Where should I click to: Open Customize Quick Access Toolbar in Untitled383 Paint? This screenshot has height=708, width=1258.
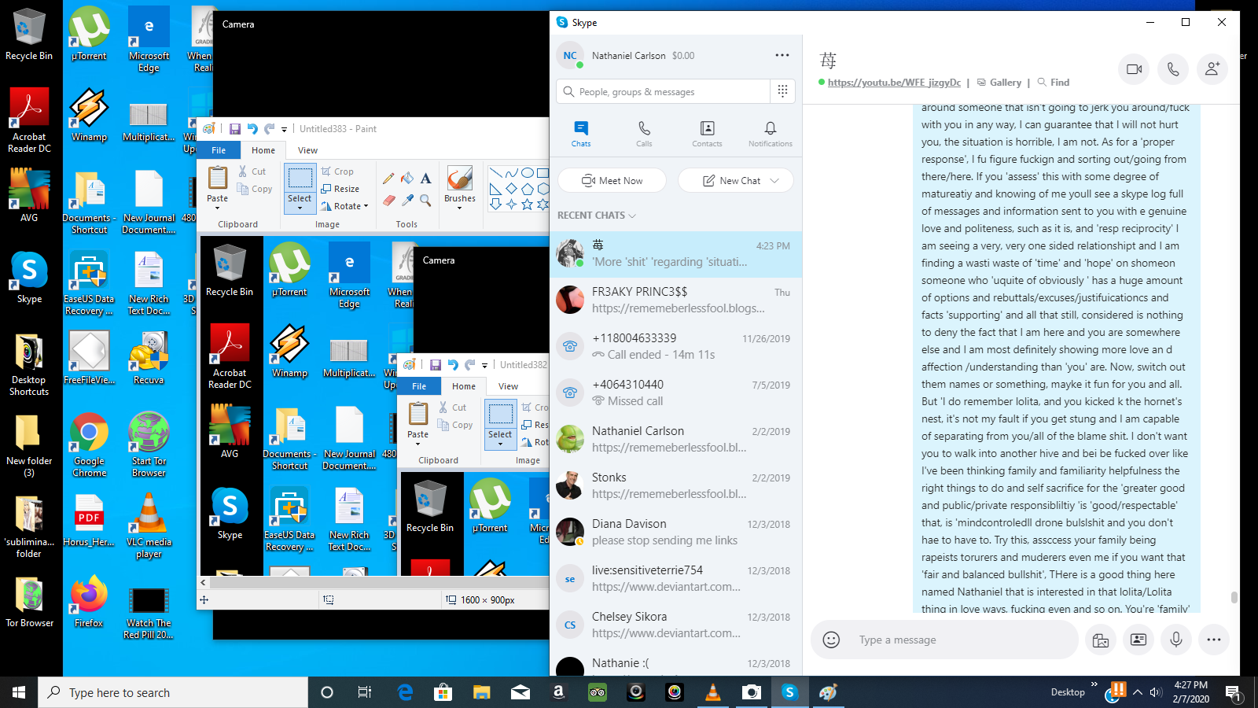click(284, 129)
